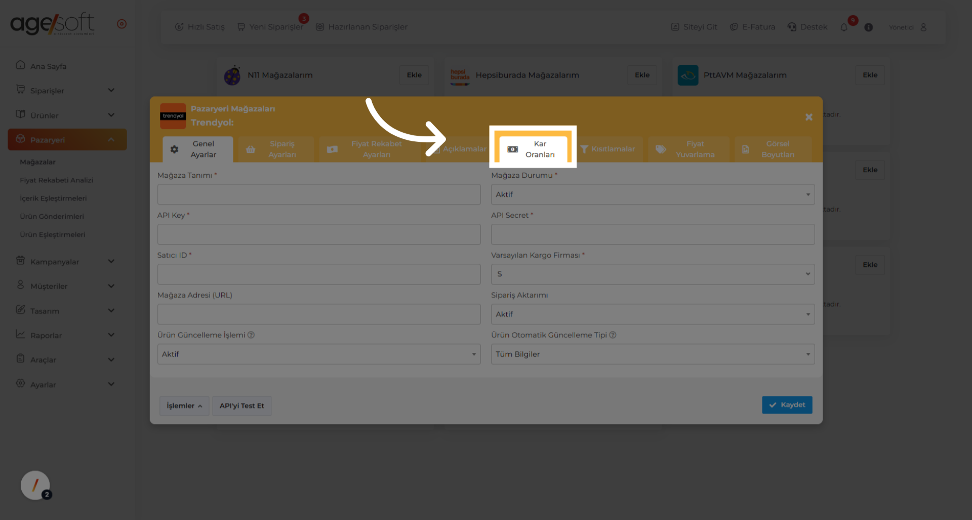Expand Siparişler sidebar menu

pyautogui.click(x=67, y=90)
